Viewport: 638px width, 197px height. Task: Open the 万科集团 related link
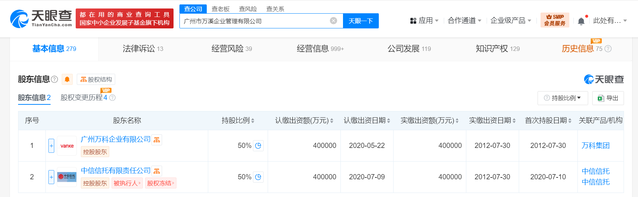click(596, 146)
